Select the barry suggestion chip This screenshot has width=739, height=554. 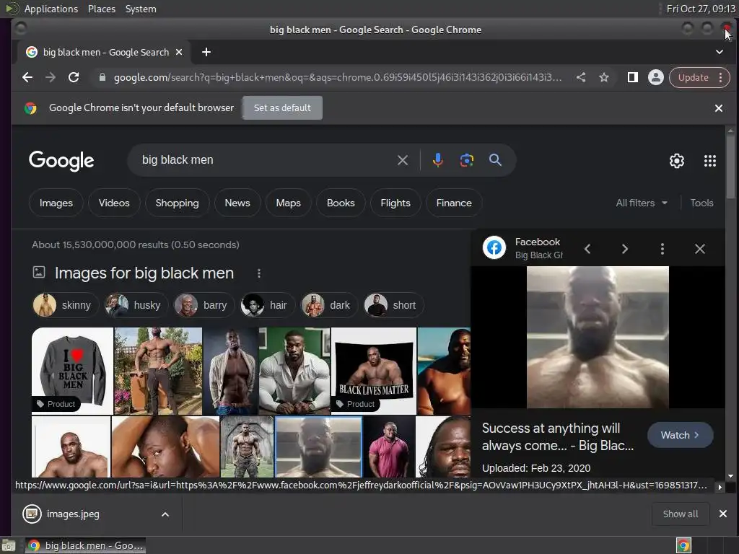click(x=204, y=305)
